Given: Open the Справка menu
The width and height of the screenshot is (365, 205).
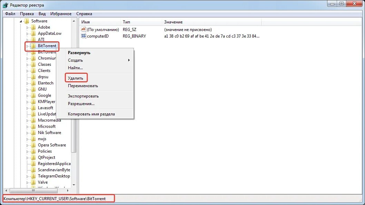Looking at the screenshot, I should tap(84, 14).
